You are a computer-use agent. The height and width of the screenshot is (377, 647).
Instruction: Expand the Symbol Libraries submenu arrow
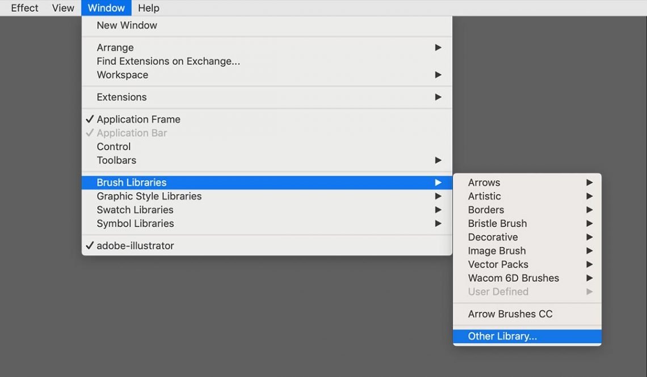pyautogui.click(x=437, y=223)
